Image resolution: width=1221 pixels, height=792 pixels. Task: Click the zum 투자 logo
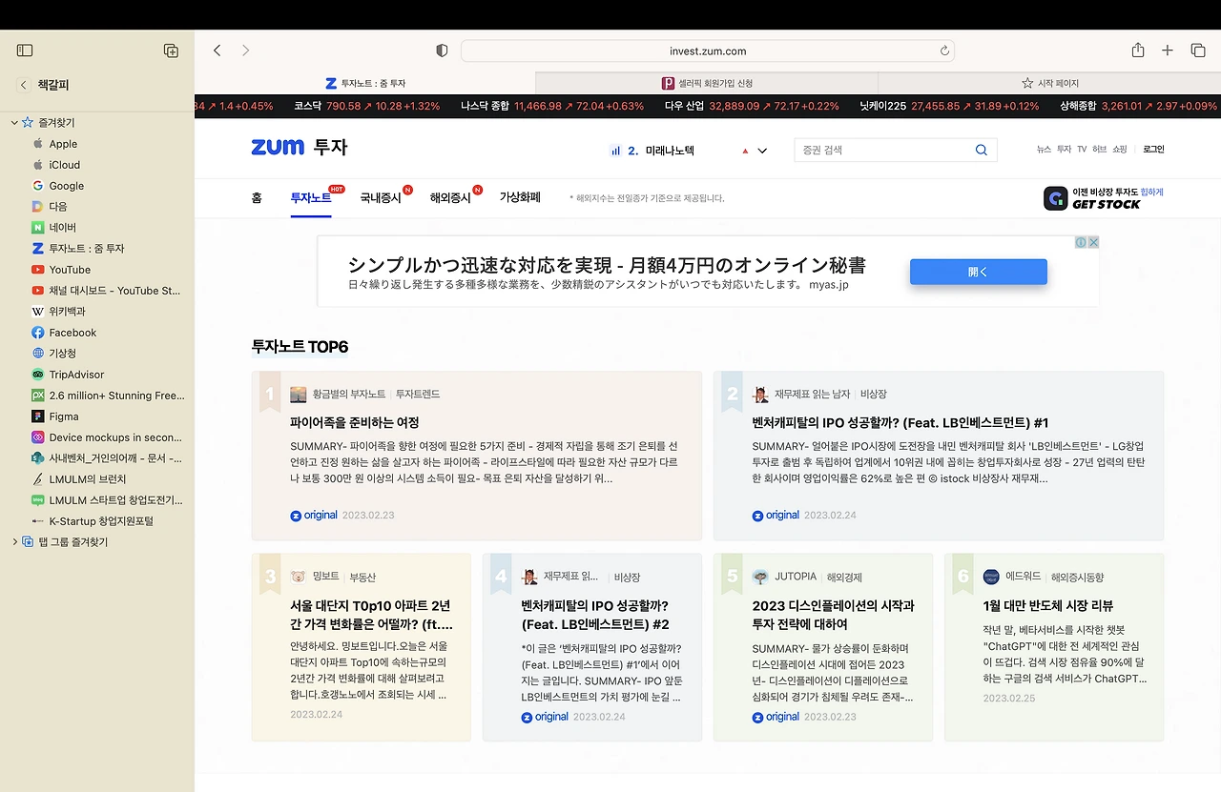300,148
